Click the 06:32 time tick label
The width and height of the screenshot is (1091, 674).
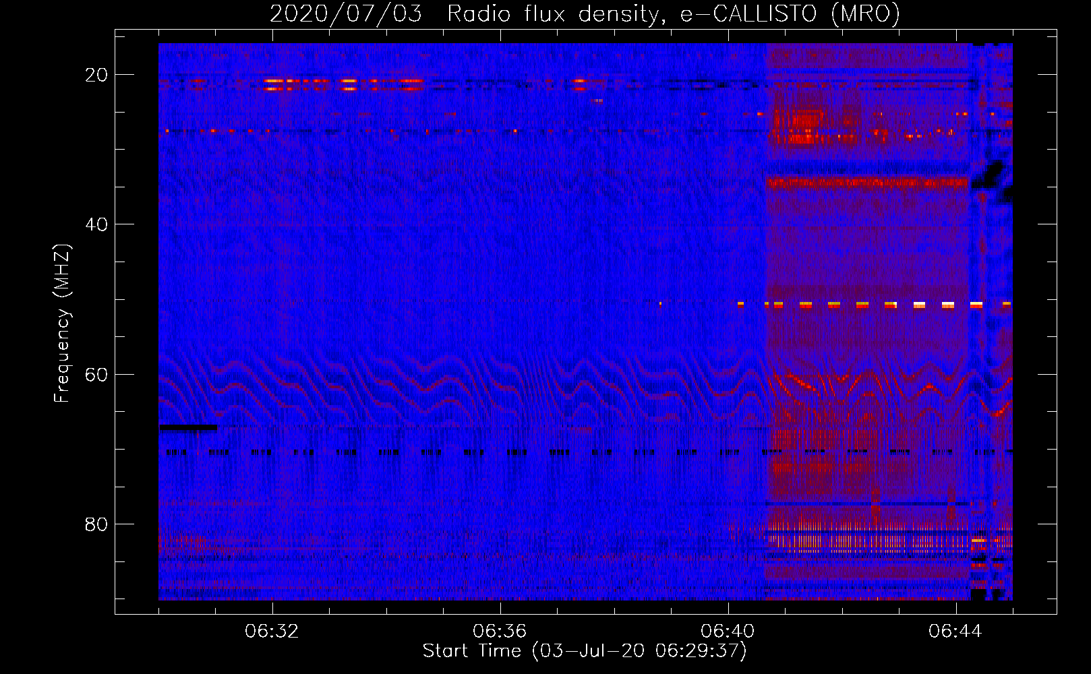pos(272,632)
